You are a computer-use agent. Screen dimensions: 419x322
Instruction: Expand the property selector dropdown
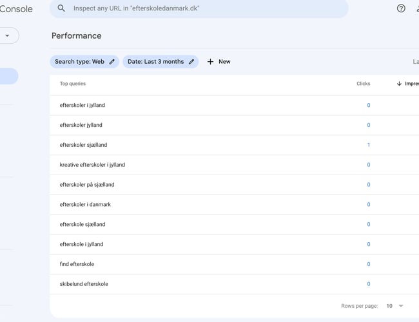[x=8, y=36]
